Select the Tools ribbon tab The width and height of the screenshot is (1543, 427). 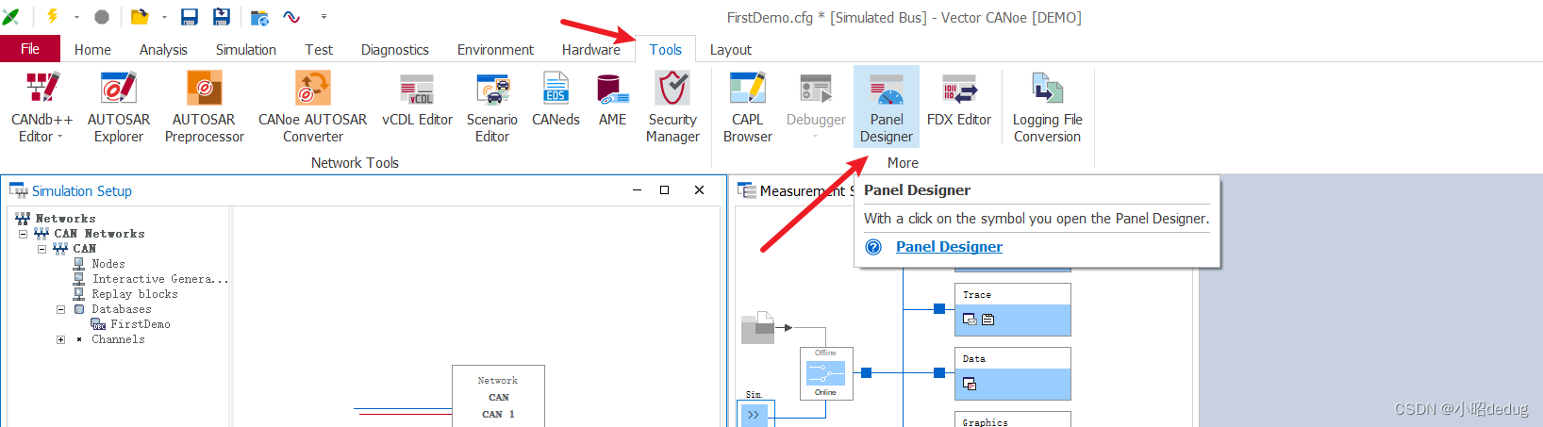point(666,50)
